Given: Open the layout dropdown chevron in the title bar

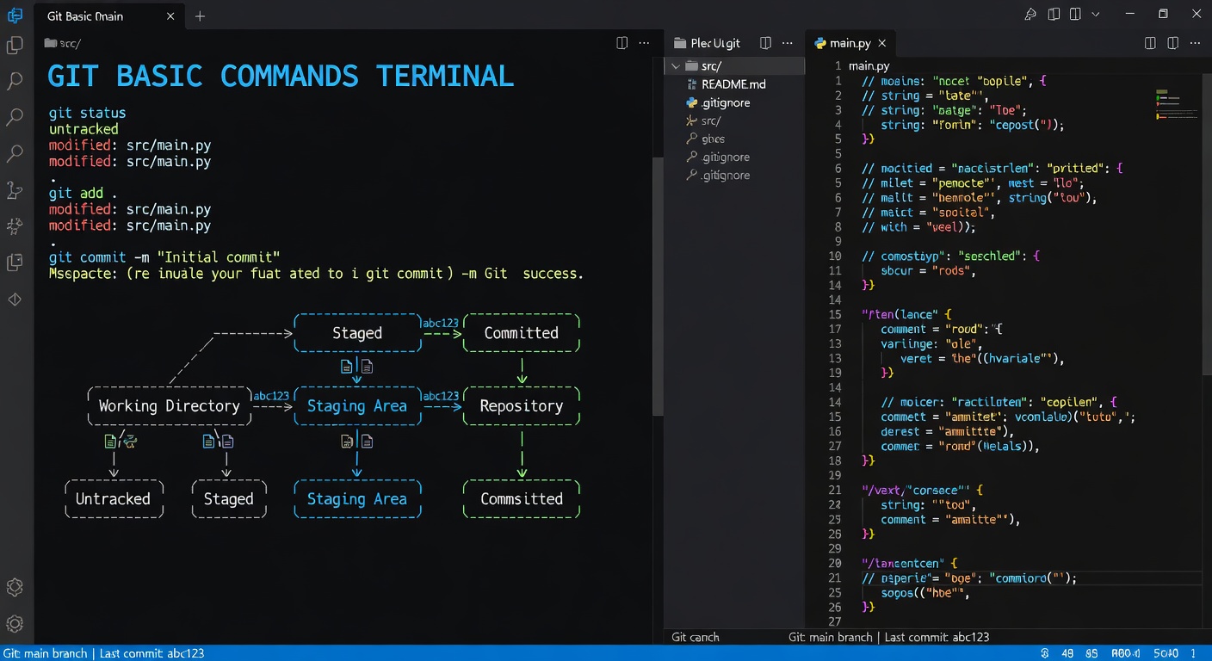Looking at the screenshot, I should click(1095, 14).
